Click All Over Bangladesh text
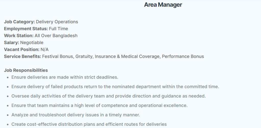261x128 pixels. (56, 36)
